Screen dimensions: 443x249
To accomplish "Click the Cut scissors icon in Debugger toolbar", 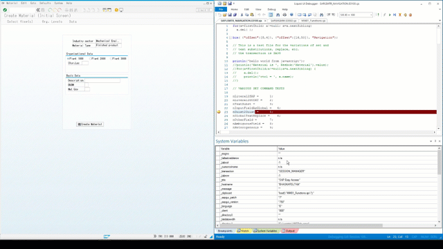I will (x=242, y=15).
